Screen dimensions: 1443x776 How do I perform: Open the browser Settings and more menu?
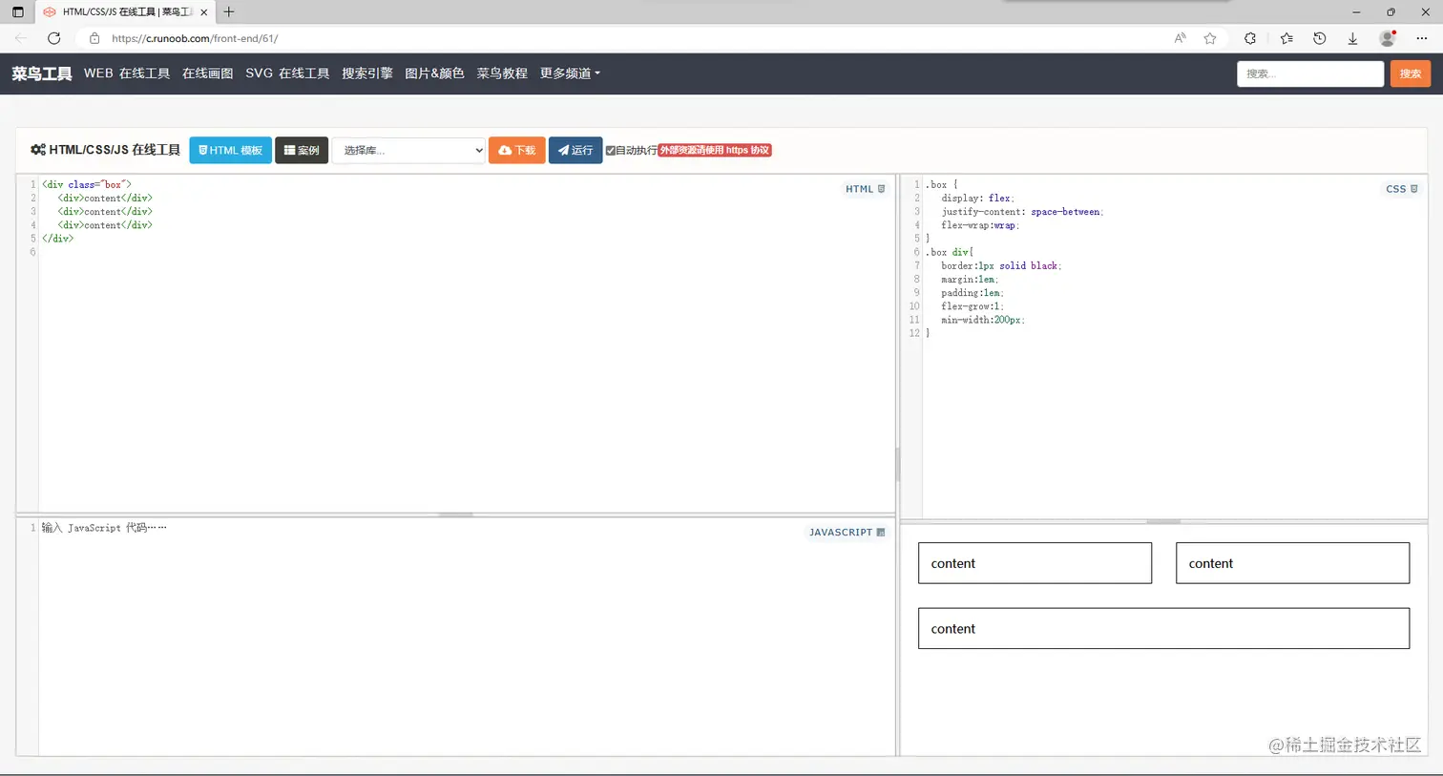pos(1422,38)
